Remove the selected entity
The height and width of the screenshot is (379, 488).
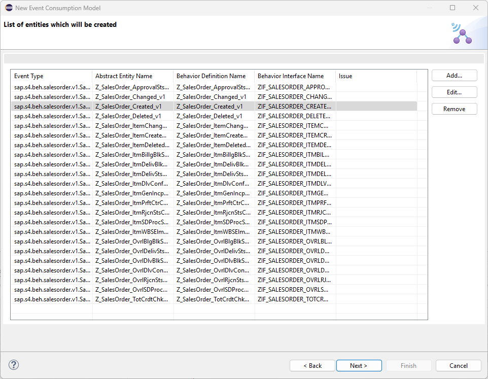point(454,109)
